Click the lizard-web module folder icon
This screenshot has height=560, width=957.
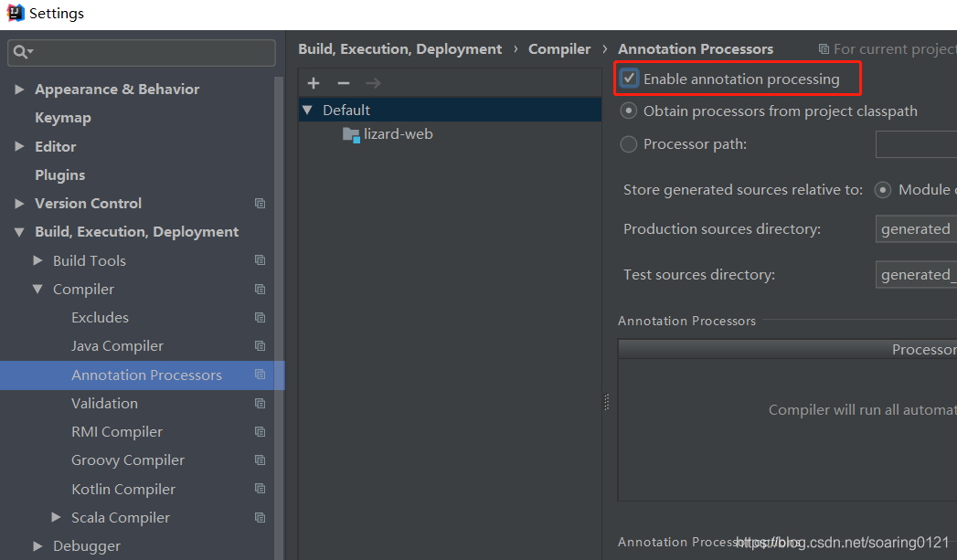(x=351, y=134)
